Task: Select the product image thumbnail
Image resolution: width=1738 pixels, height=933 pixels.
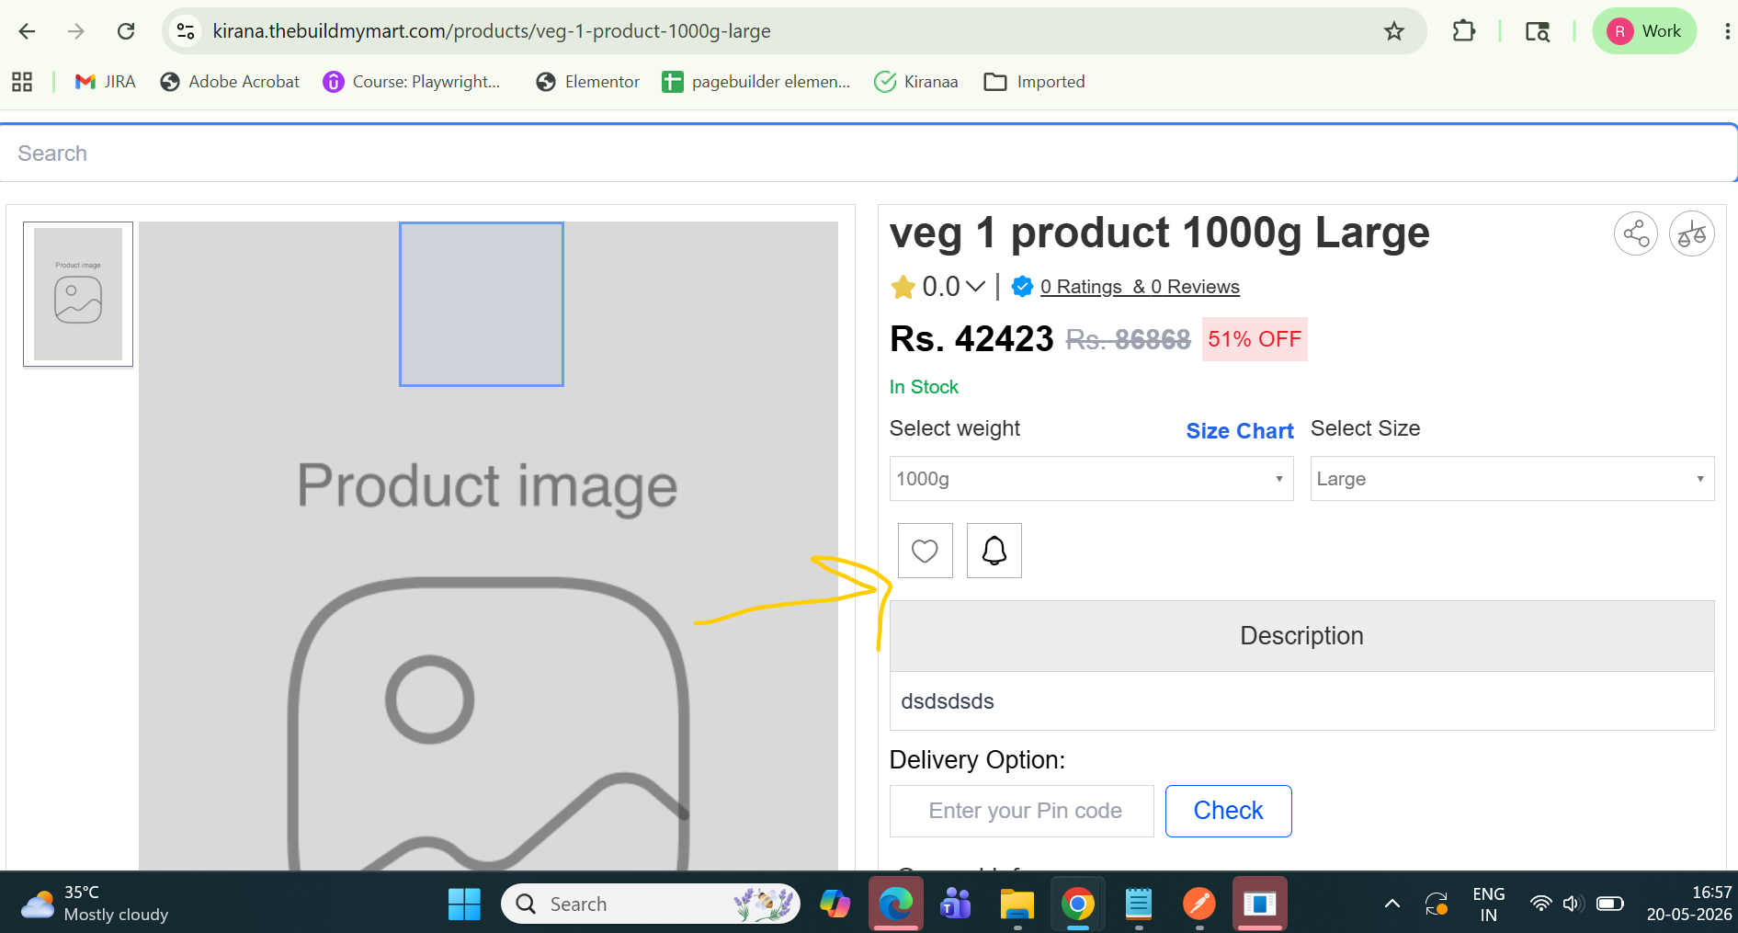Action: 78,294
